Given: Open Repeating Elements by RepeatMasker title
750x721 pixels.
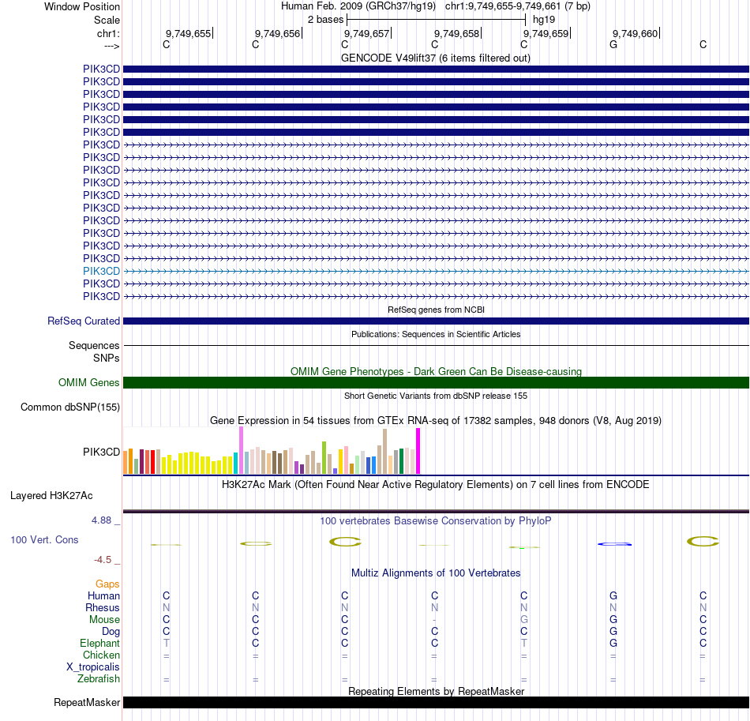Looking at the screenshot, I should 436,691.
